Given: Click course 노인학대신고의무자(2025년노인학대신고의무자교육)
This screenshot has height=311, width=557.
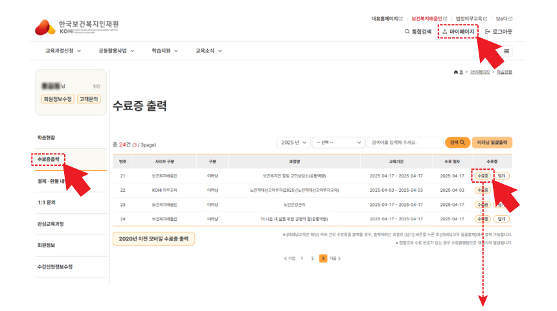Looking at the screenshot, I should [295, 190].
